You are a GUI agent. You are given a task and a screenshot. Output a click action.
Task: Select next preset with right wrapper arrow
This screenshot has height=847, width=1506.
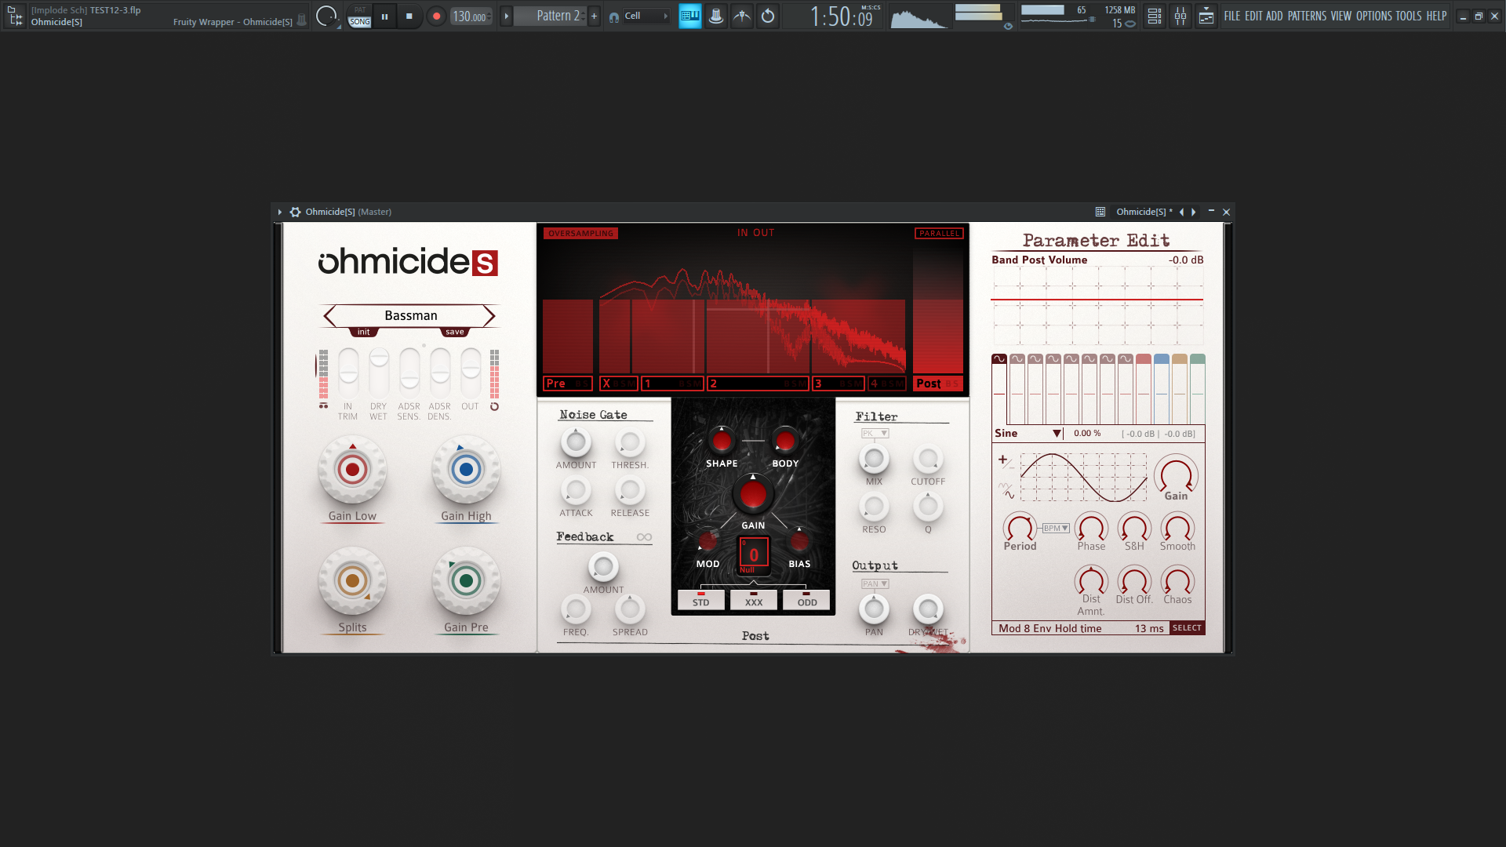1194,212
